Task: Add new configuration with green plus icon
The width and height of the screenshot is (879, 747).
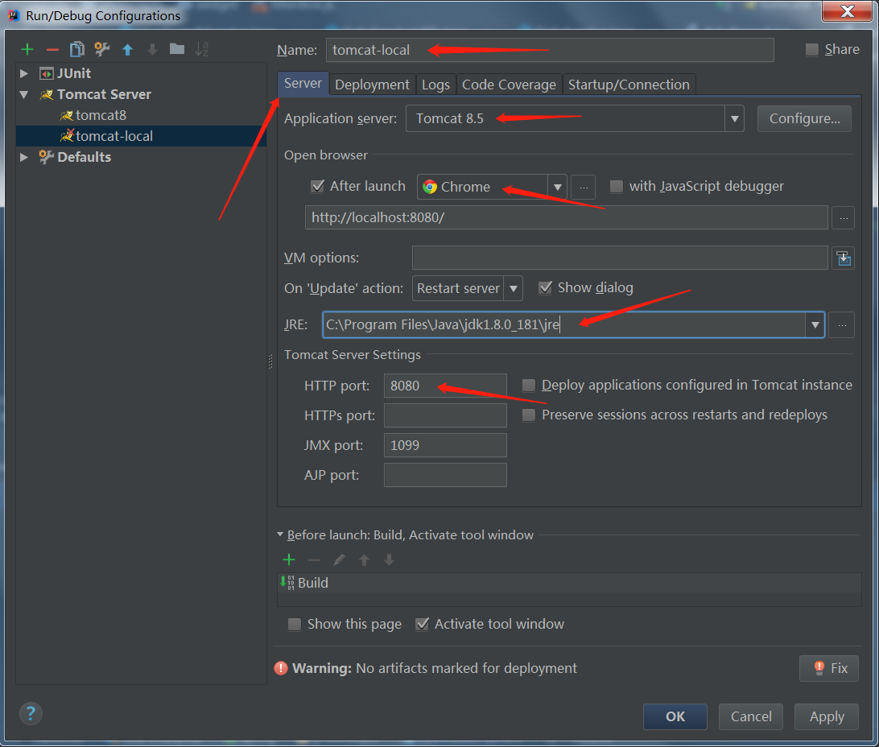Action: click(27, 49)
